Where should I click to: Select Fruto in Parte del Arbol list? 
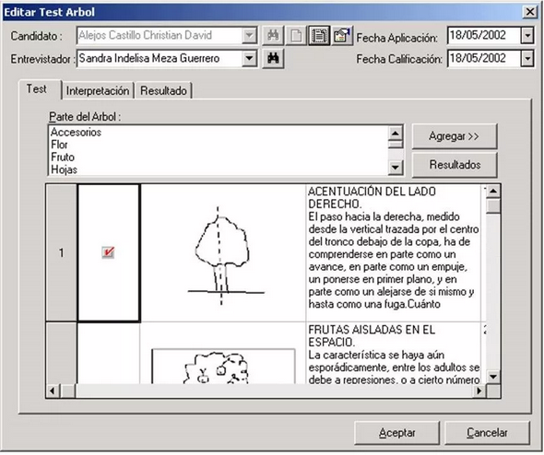point(63,157)
